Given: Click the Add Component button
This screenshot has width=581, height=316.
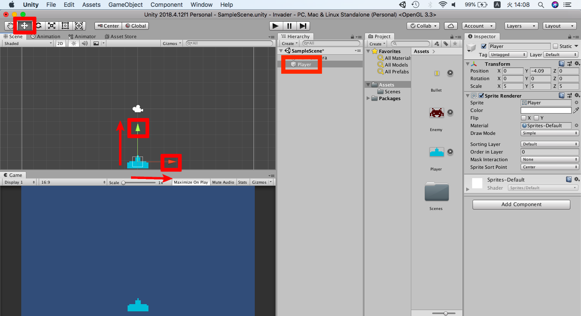Looking at the screenshot, I should 521,204.
